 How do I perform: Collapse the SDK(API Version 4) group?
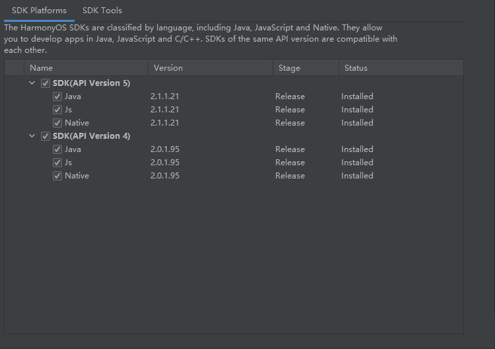point(32,136)
